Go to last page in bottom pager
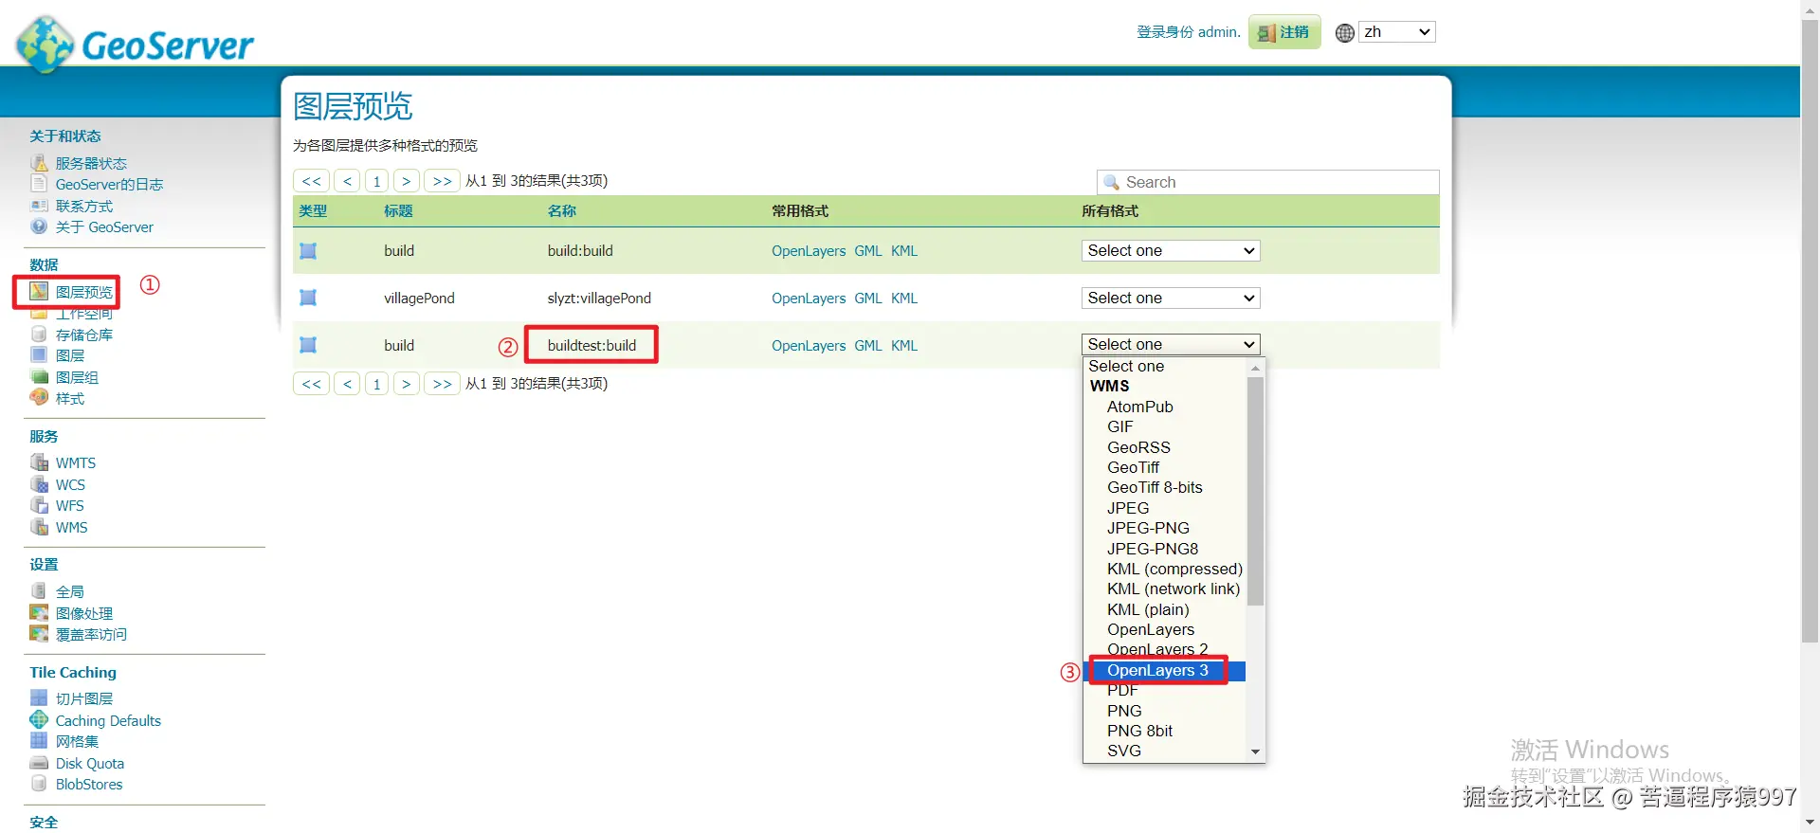This screenshot has width=1820, height=833. (442, 384)
